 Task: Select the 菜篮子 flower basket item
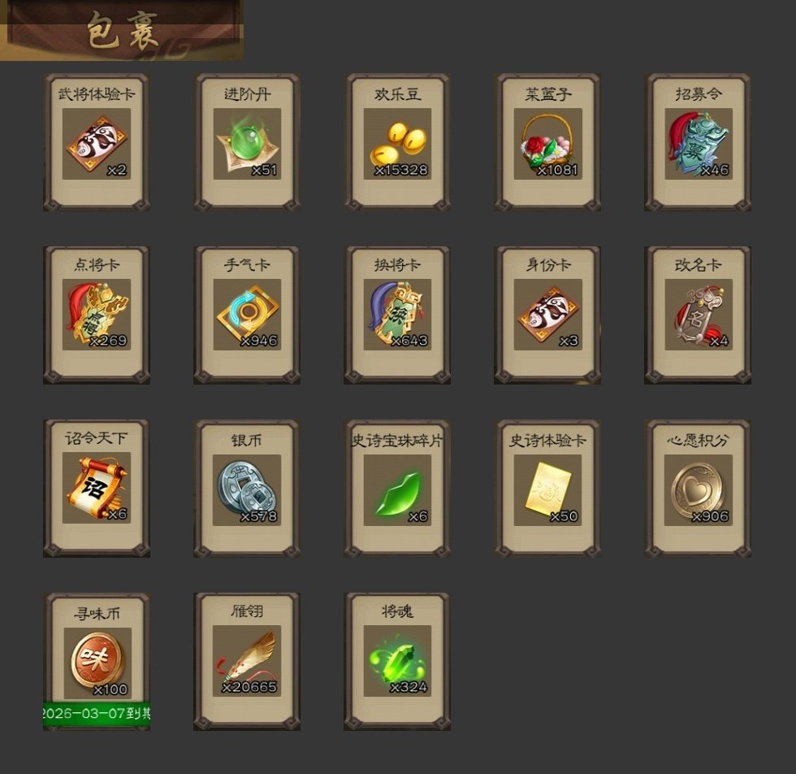click(547, 142)
